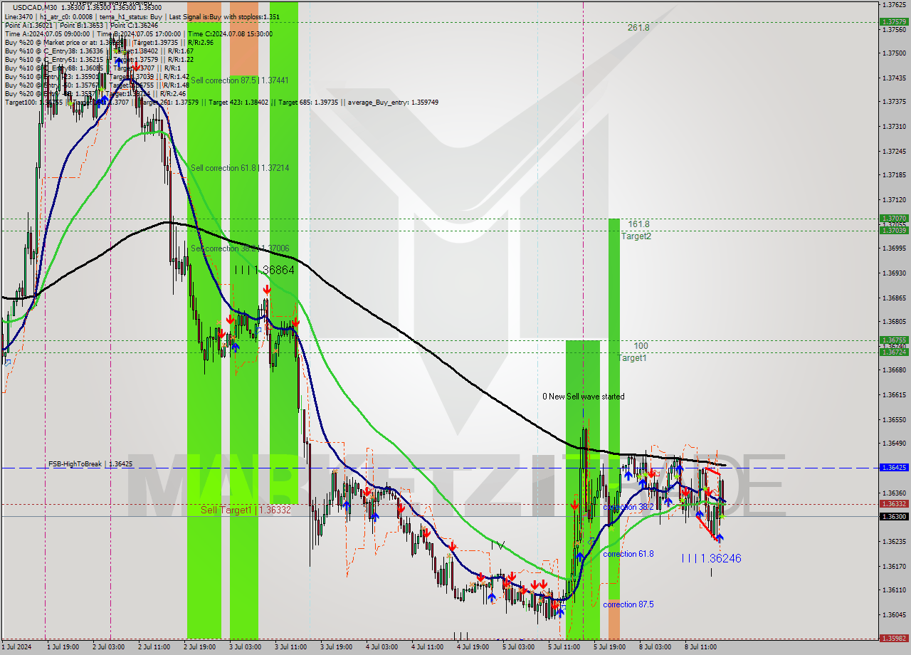Click the boxed 1.36425 price tag
The width and height of the screenshot is (911, 655).
pos(894,468)
